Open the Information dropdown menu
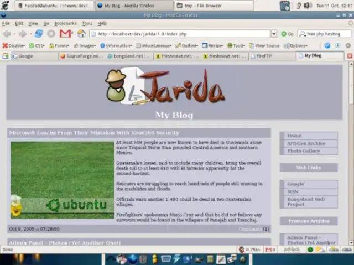This screenshot has height=265, width=354. click(116, 46)
